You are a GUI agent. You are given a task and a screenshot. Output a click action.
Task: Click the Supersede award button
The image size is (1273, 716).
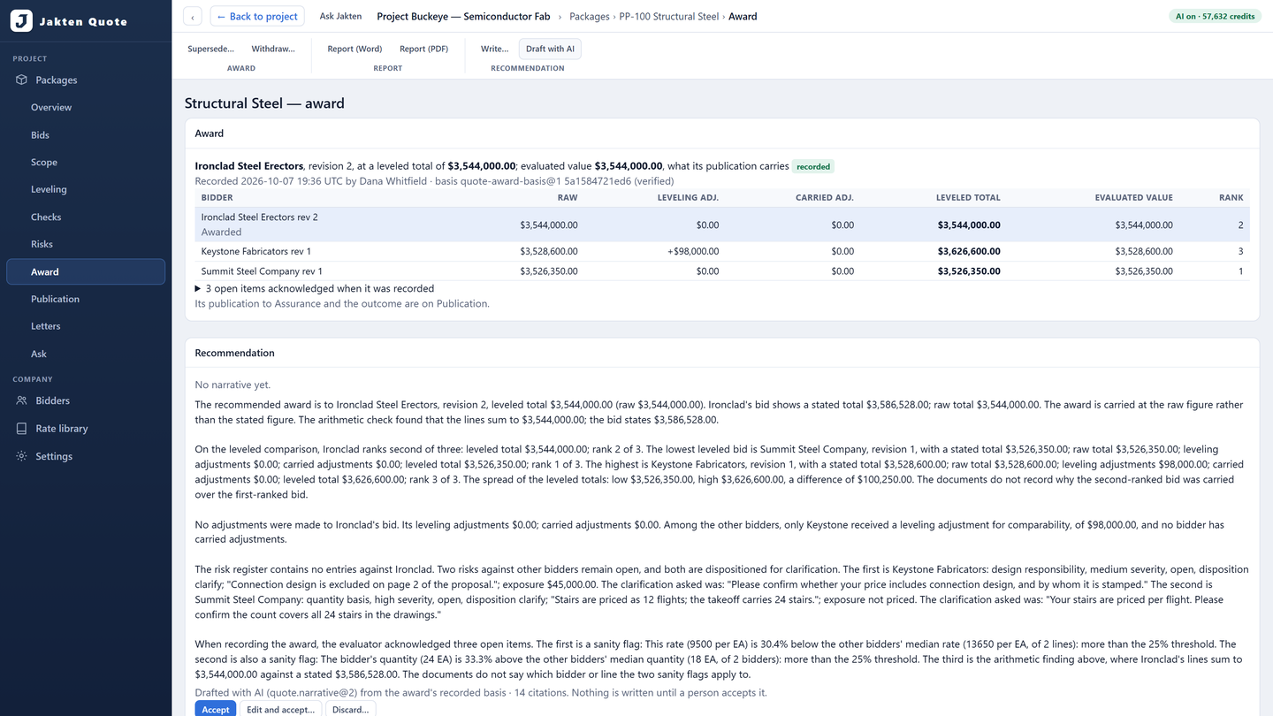click(211, 49)
